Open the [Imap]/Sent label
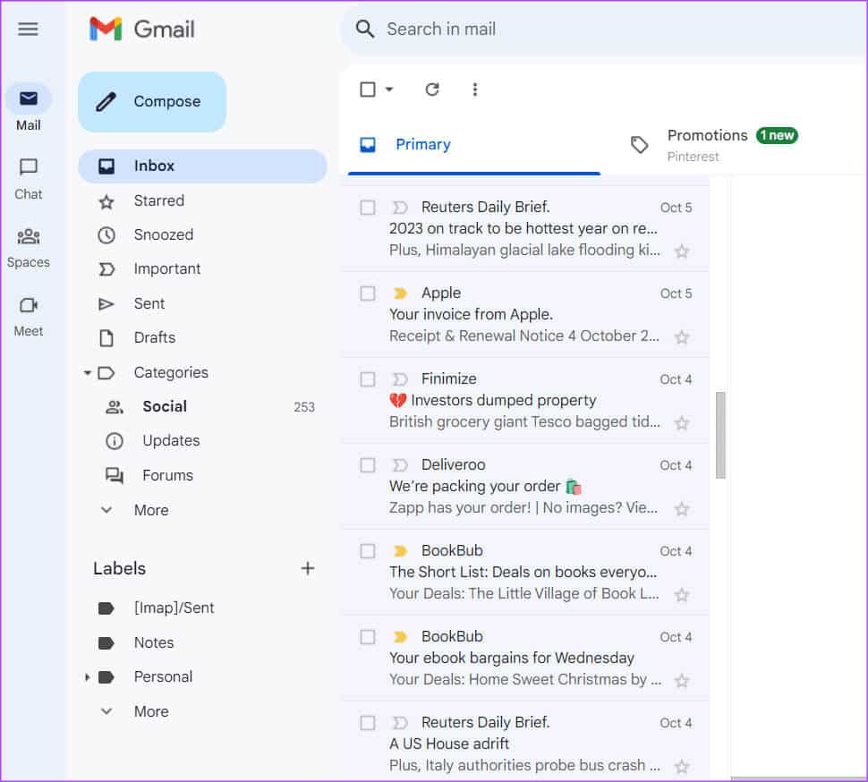The width and height of the screenshot is (868, 782). (174, 608)
